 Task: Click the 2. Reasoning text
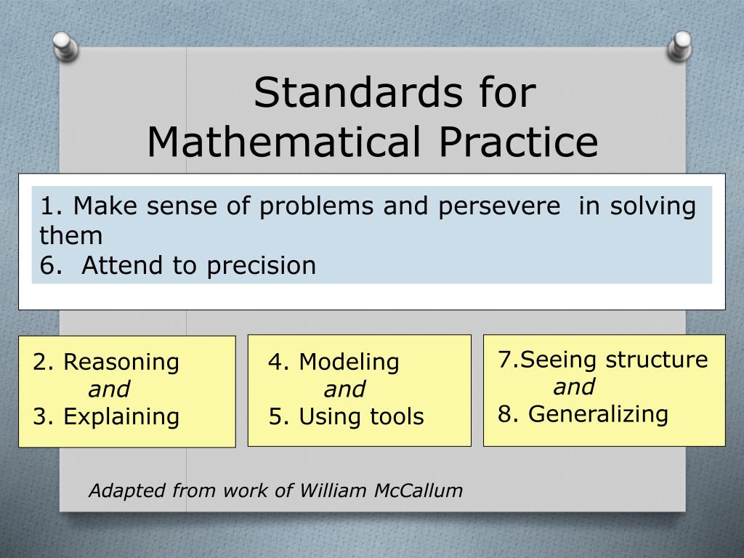(106, 362)
